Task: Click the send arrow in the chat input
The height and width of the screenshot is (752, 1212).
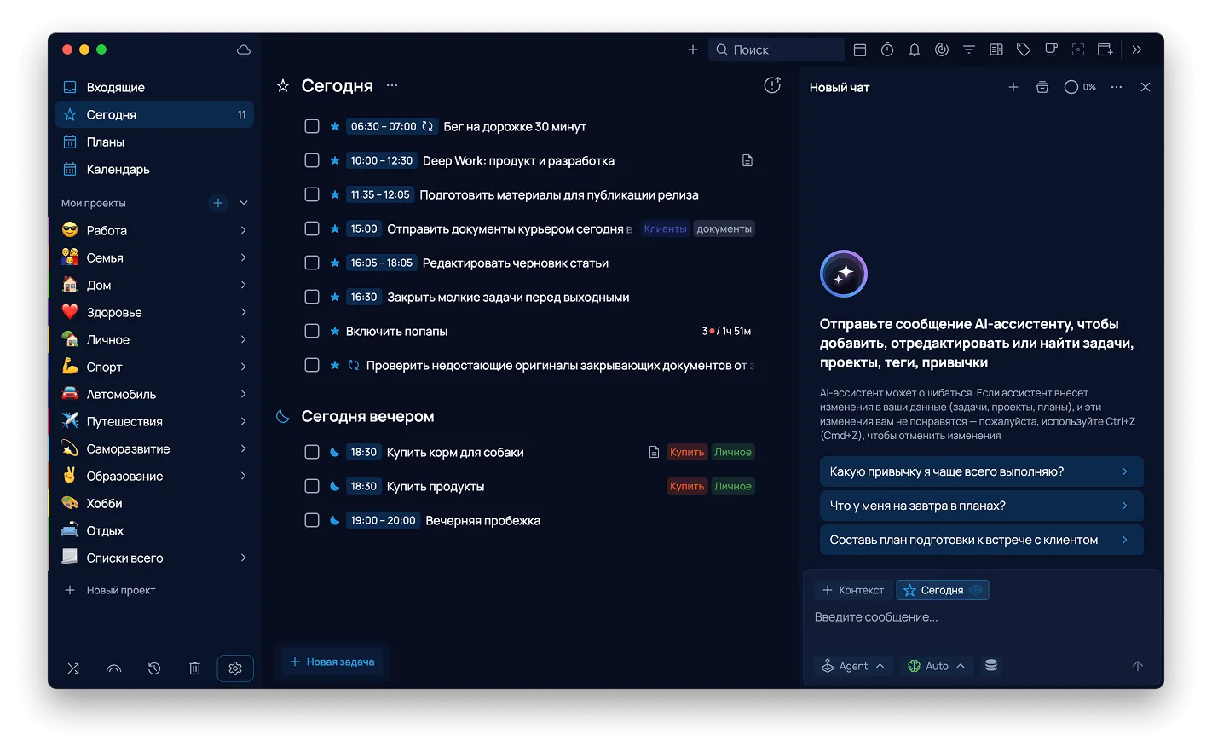Action: pos(1138,666)
